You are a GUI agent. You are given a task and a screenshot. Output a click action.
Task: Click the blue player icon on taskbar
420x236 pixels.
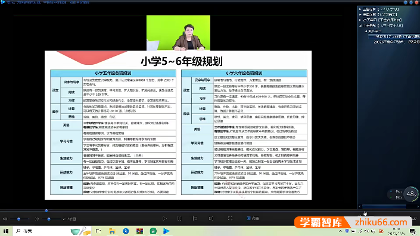(166, 231)
